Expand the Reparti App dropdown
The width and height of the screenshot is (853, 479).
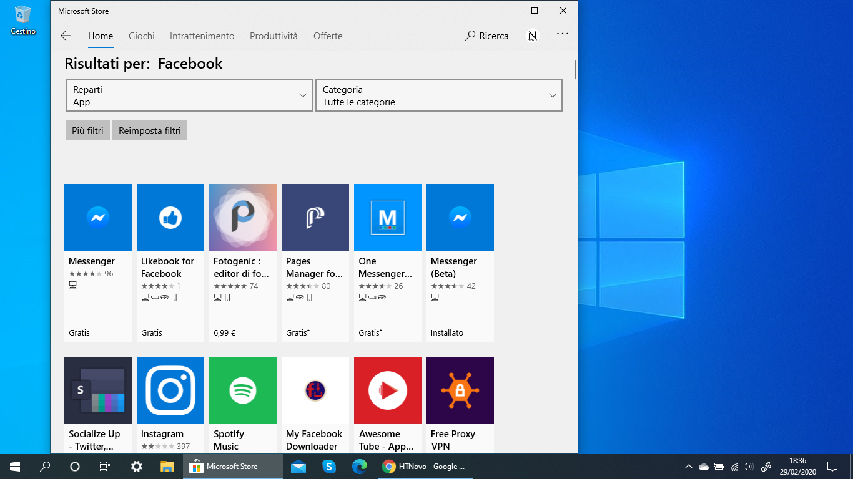(189, 95)
